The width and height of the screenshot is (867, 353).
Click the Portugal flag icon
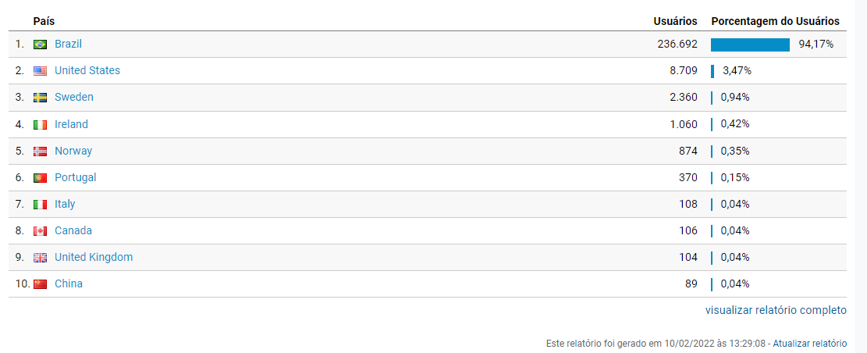coord(40,177)
